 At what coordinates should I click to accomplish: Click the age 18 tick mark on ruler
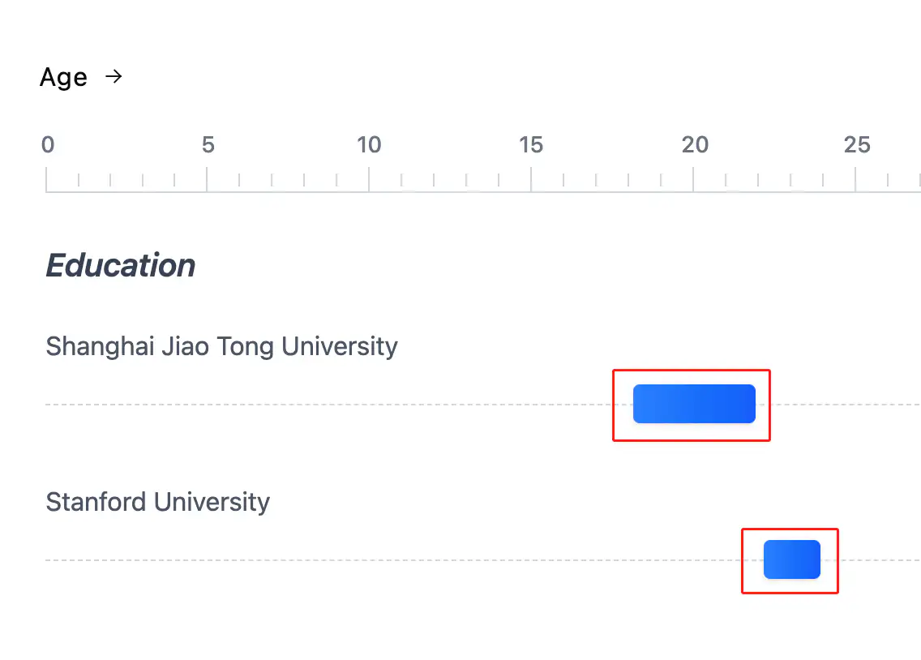tap(628, 180)
